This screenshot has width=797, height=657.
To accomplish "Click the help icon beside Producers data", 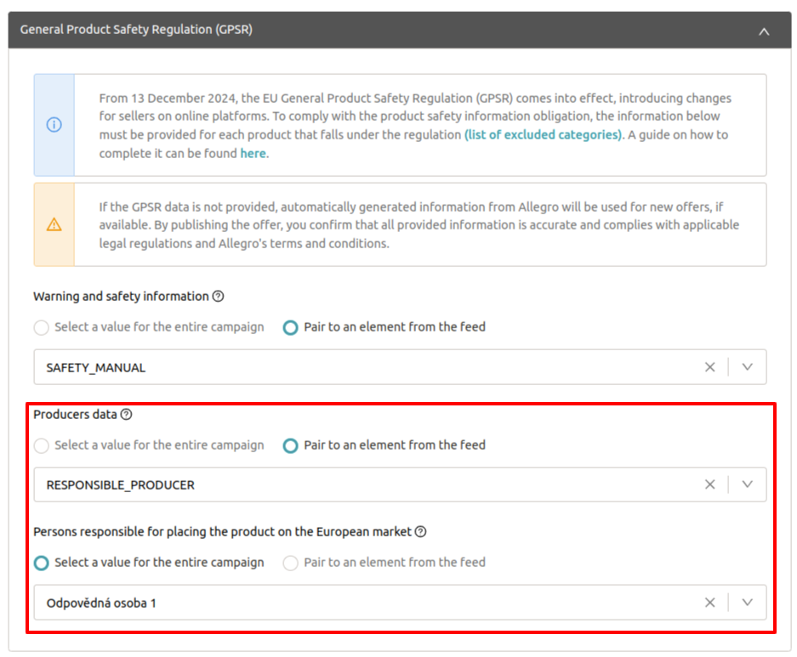I will 127,415.
